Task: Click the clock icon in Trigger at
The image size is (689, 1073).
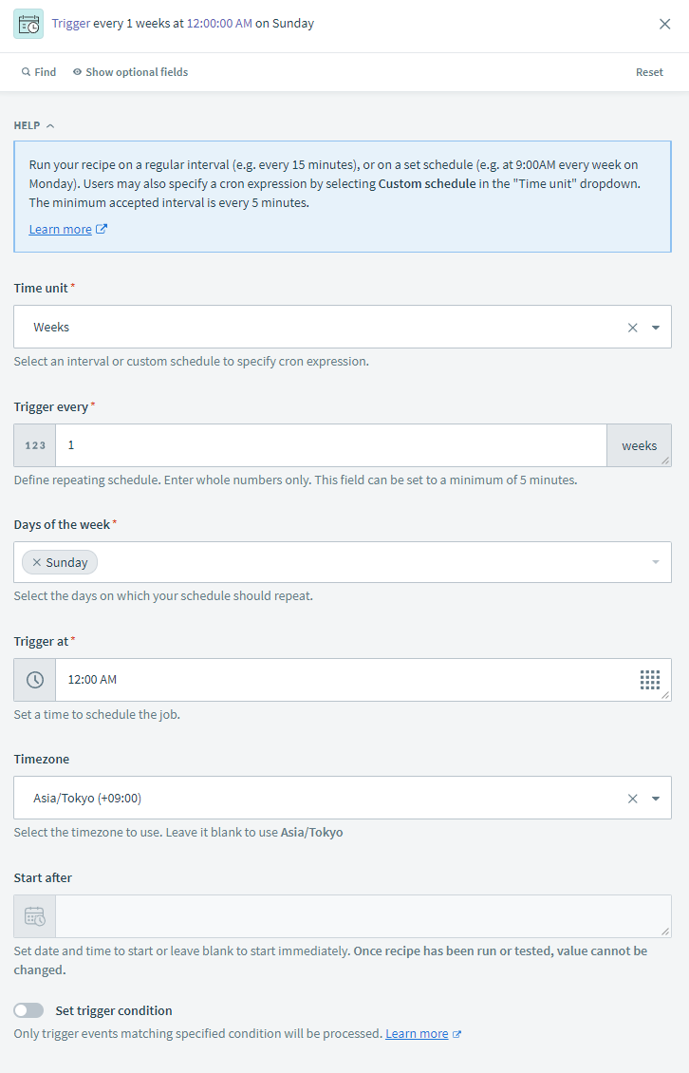Action: point(35,680)
